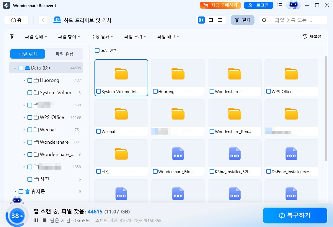Open the hamburger list menu icon

pos(280,5)
